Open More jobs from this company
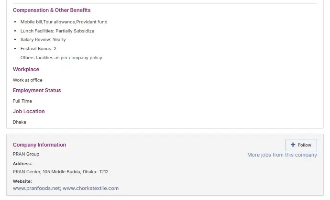The image size is (330, 200). tap(282, 155)
